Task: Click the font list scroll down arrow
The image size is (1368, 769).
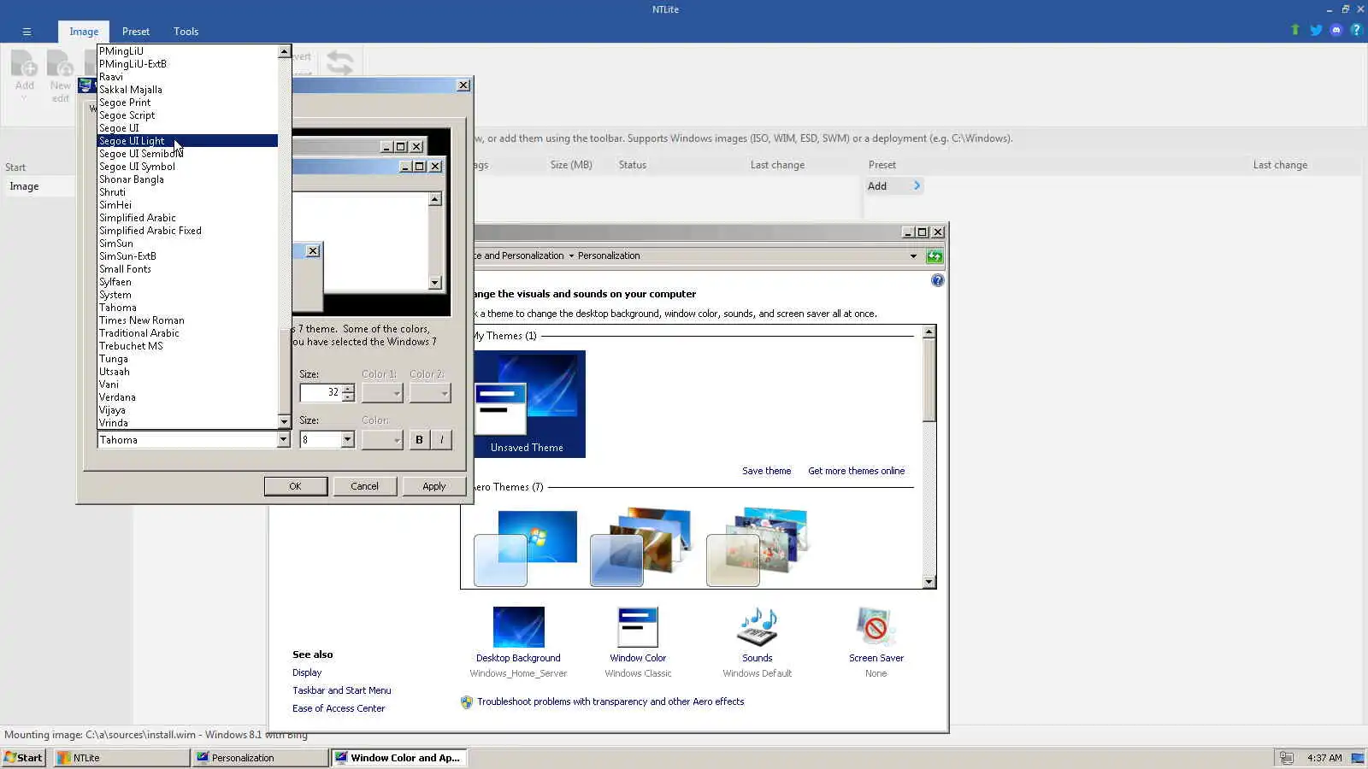Action: point(284,421)
